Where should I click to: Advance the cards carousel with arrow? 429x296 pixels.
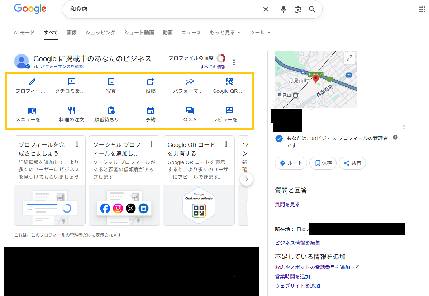tap(247, 179)
